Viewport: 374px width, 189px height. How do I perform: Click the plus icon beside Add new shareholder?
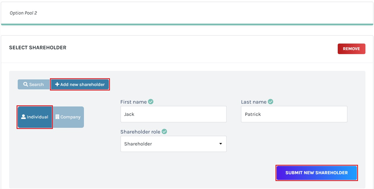(57, 85)
